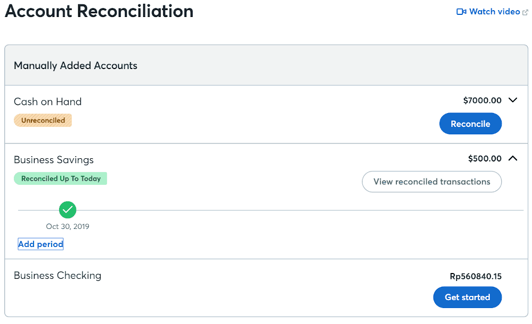Select the Cash on Hand account name
The width and height of the screenshot is (532, 324).
[x=48, y=101]
